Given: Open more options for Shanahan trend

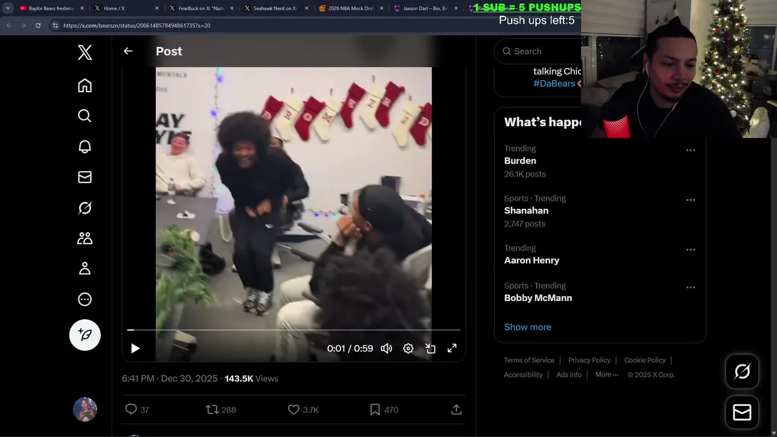Looking at the screenshot, I should (691, 200).
